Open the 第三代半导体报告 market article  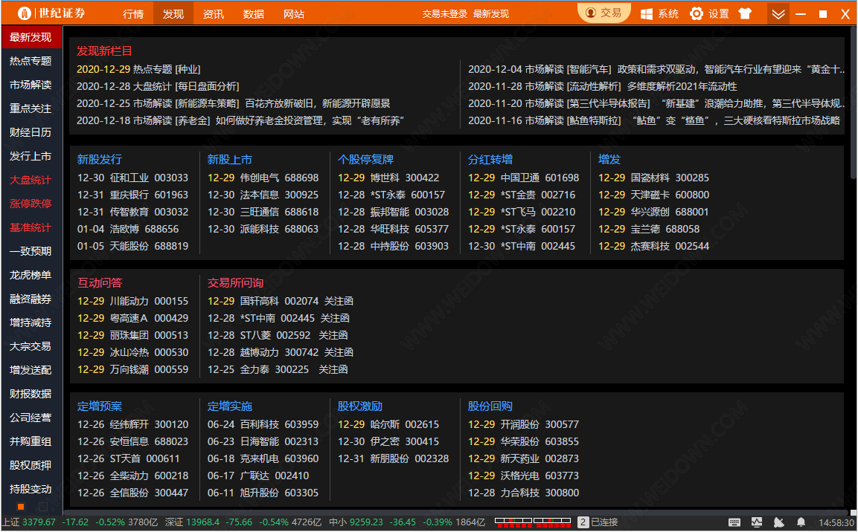[656, 103]
